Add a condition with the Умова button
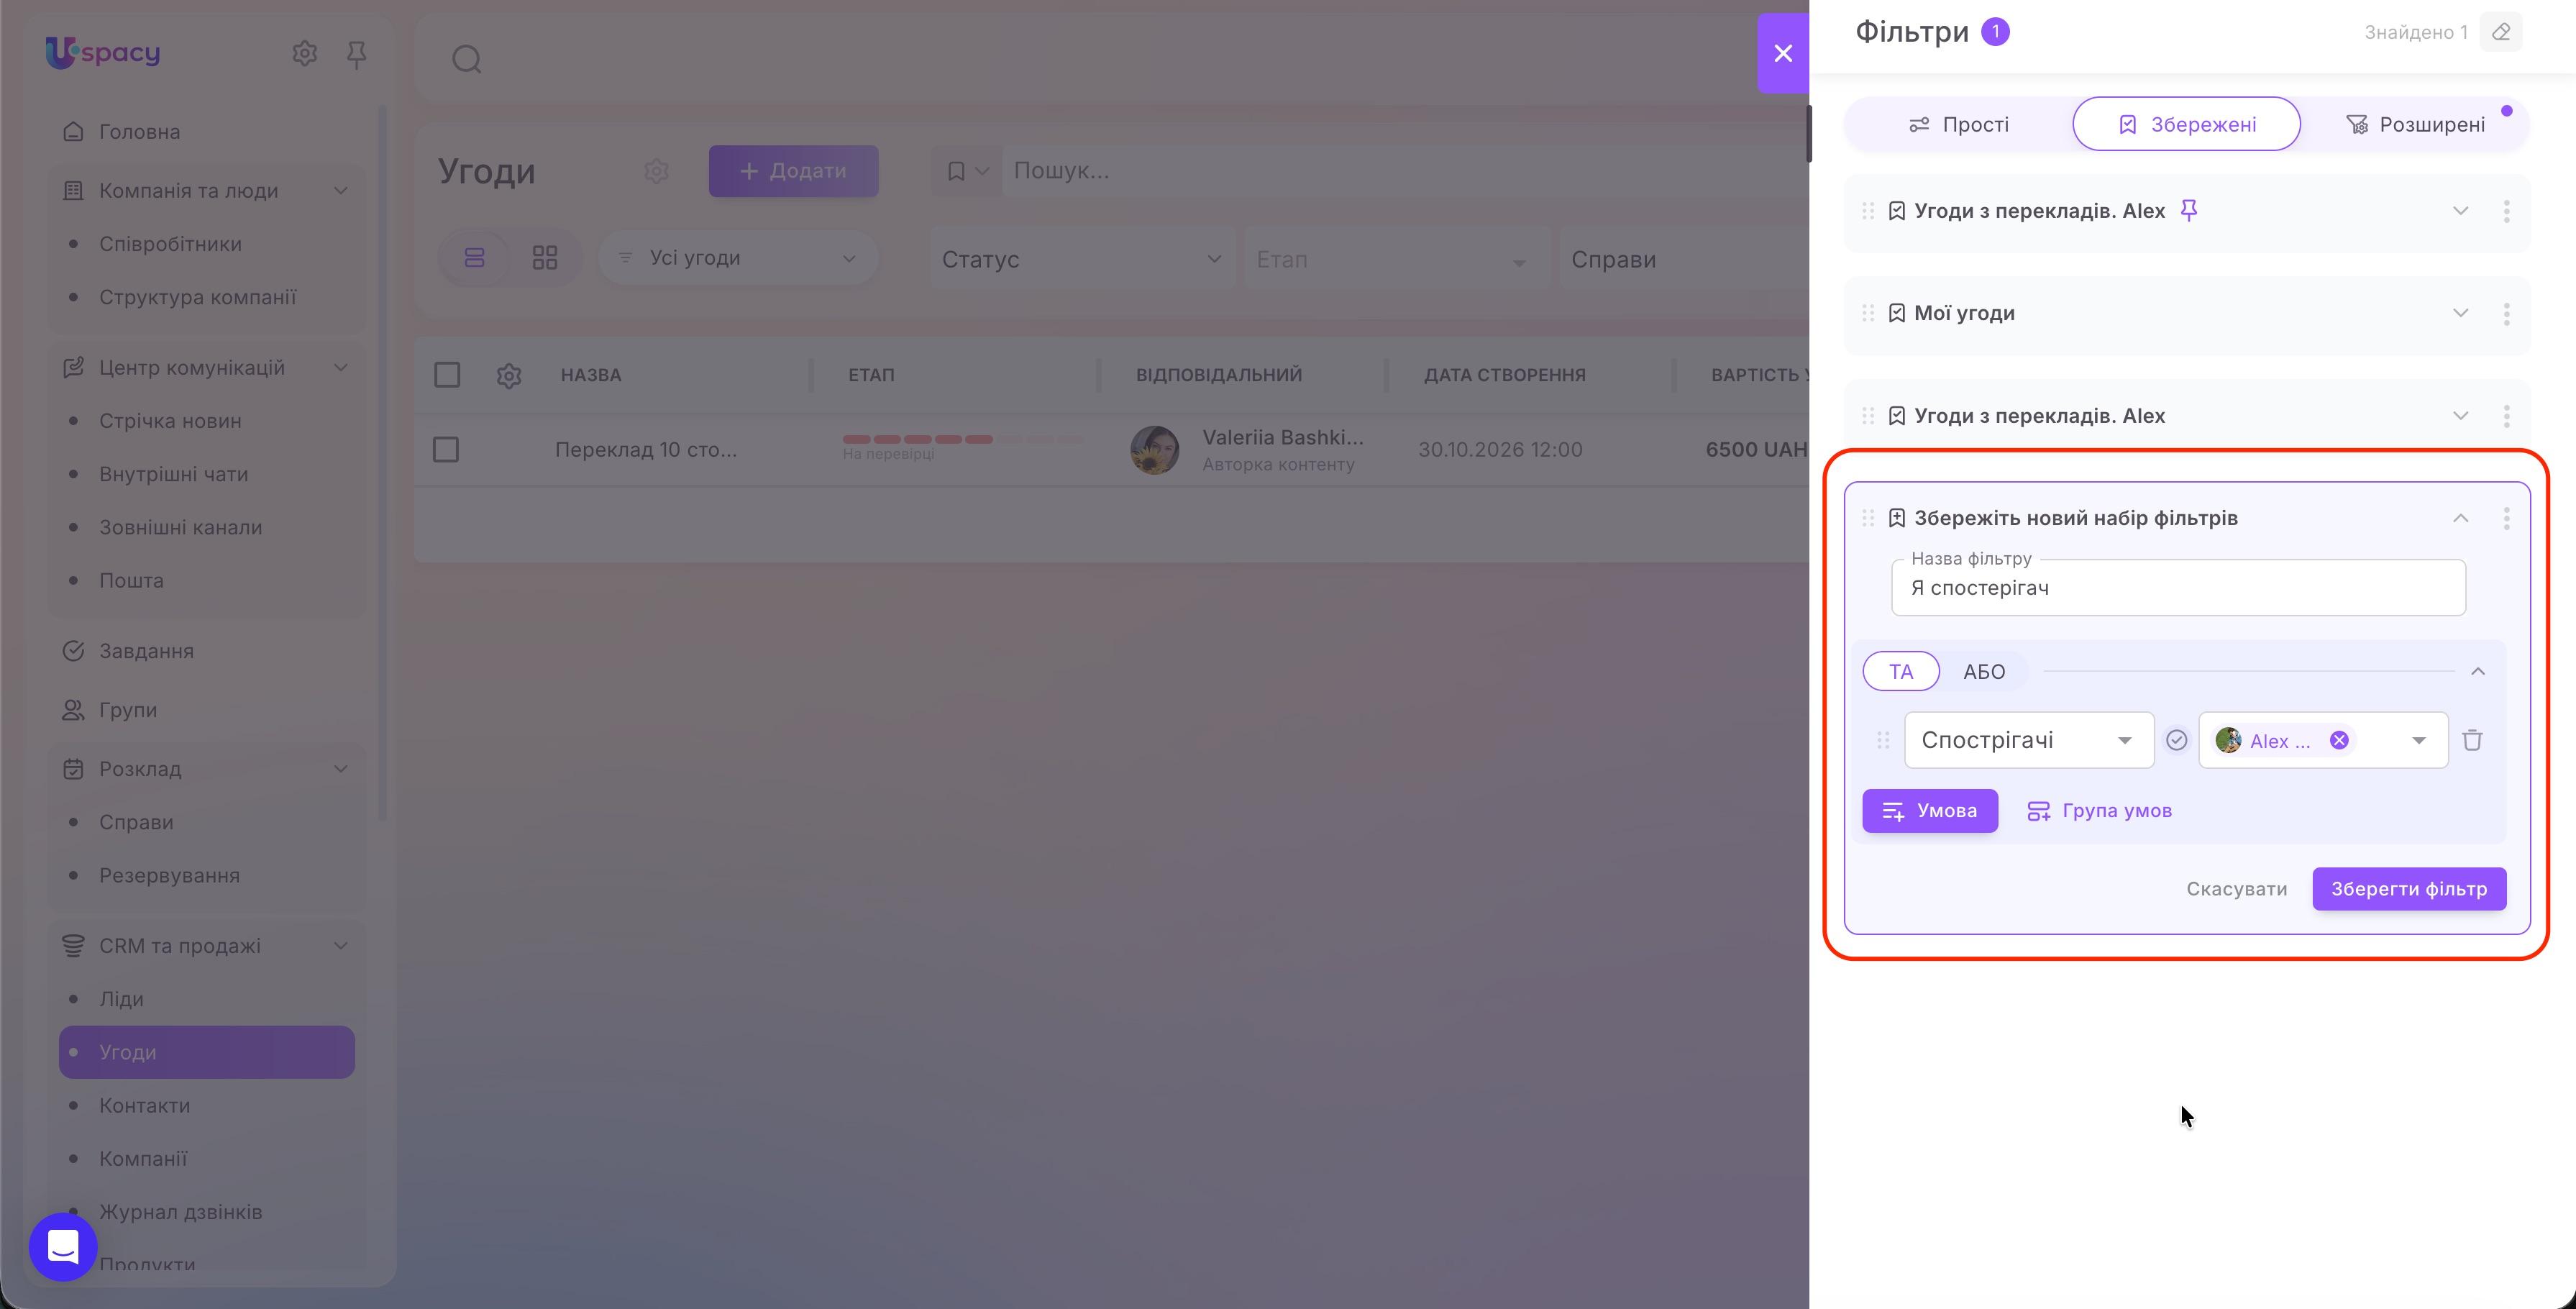Screen dimensions: 2576x1309 click(1930, 811)
